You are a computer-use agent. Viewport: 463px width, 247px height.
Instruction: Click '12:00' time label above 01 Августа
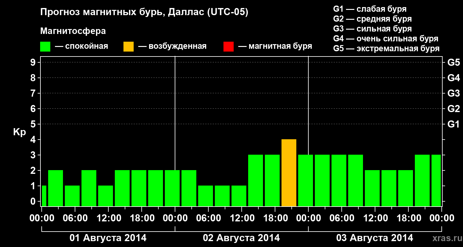point(108,218)
